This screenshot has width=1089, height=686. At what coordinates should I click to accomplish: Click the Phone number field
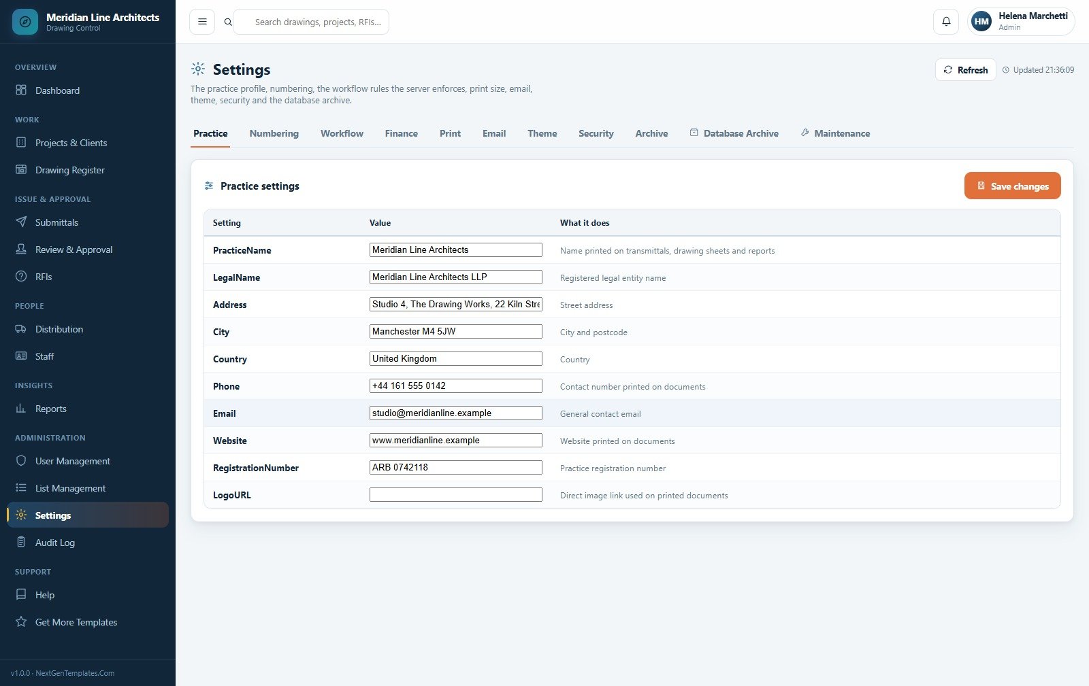[455, 385]
